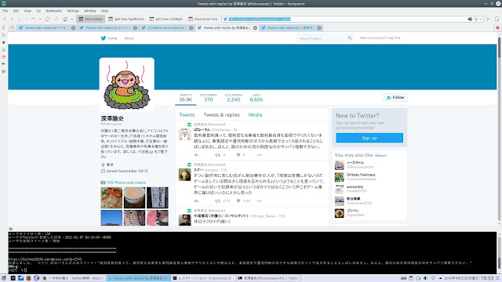
Task: Close the second Twitter tab
Action: pyautogui.click(x=135, y=28)
